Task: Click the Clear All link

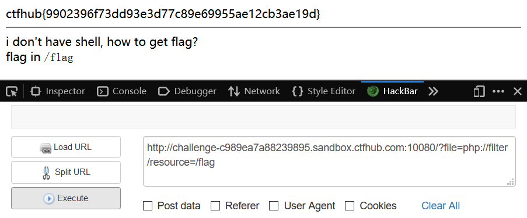Action: pyautogui.click(x=441, y=206)
